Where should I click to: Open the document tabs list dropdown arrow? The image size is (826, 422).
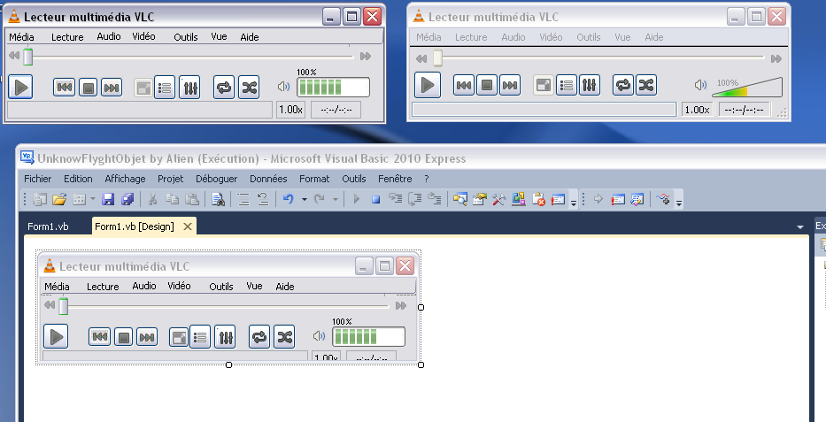click(800, 227)
